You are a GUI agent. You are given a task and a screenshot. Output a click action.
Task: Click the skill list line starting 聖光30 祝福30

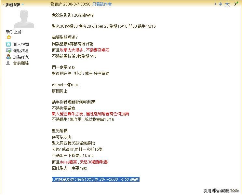(104, 26)
